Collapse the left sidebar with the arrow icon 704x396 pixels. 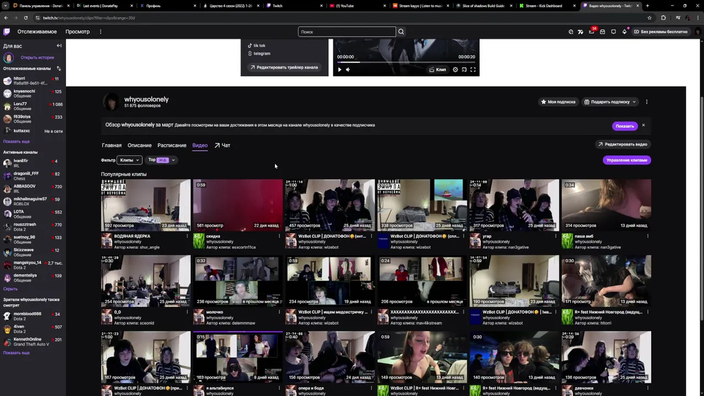coord(59,46)
